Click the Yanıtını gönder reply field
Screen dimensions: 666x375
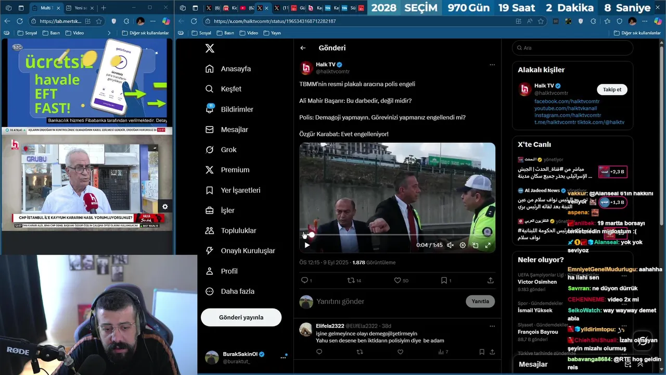[x=388, y=302]
